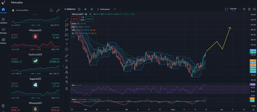The height and width of the screenshot is (112, 257).
Task: Open the Indicadores menu
Action: coord(103,9)
